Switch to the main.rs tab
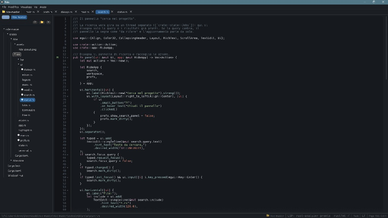The height and width of the screenshot is (218, 388). click(x=30, y=12)
